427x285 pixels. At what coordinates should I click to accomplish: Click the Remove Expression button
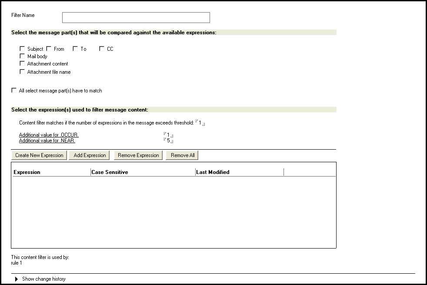coord(139,155)
